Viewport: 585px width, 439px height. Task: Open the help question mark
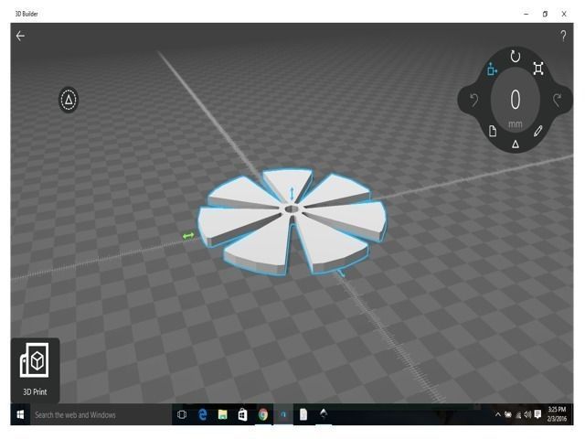click(563, 36)
